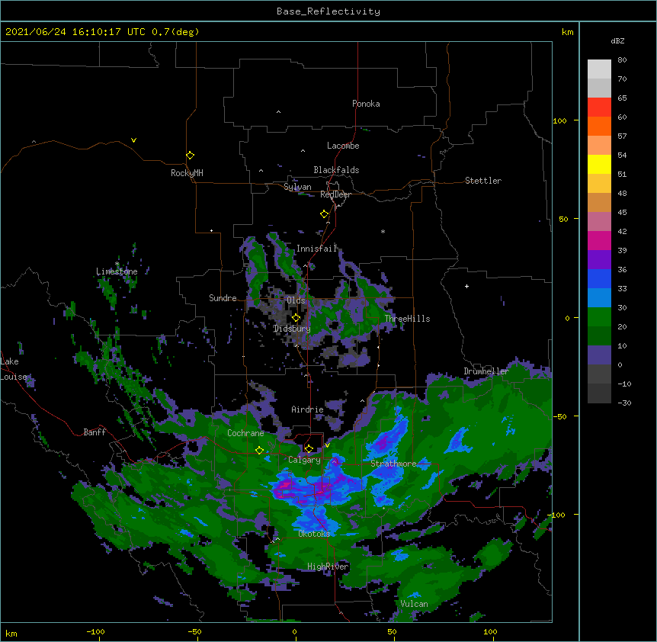This screenshot has height=642, width=657.
Task: Click the RockyMH label
Action: pyautogui.click(x=187, y=173)
